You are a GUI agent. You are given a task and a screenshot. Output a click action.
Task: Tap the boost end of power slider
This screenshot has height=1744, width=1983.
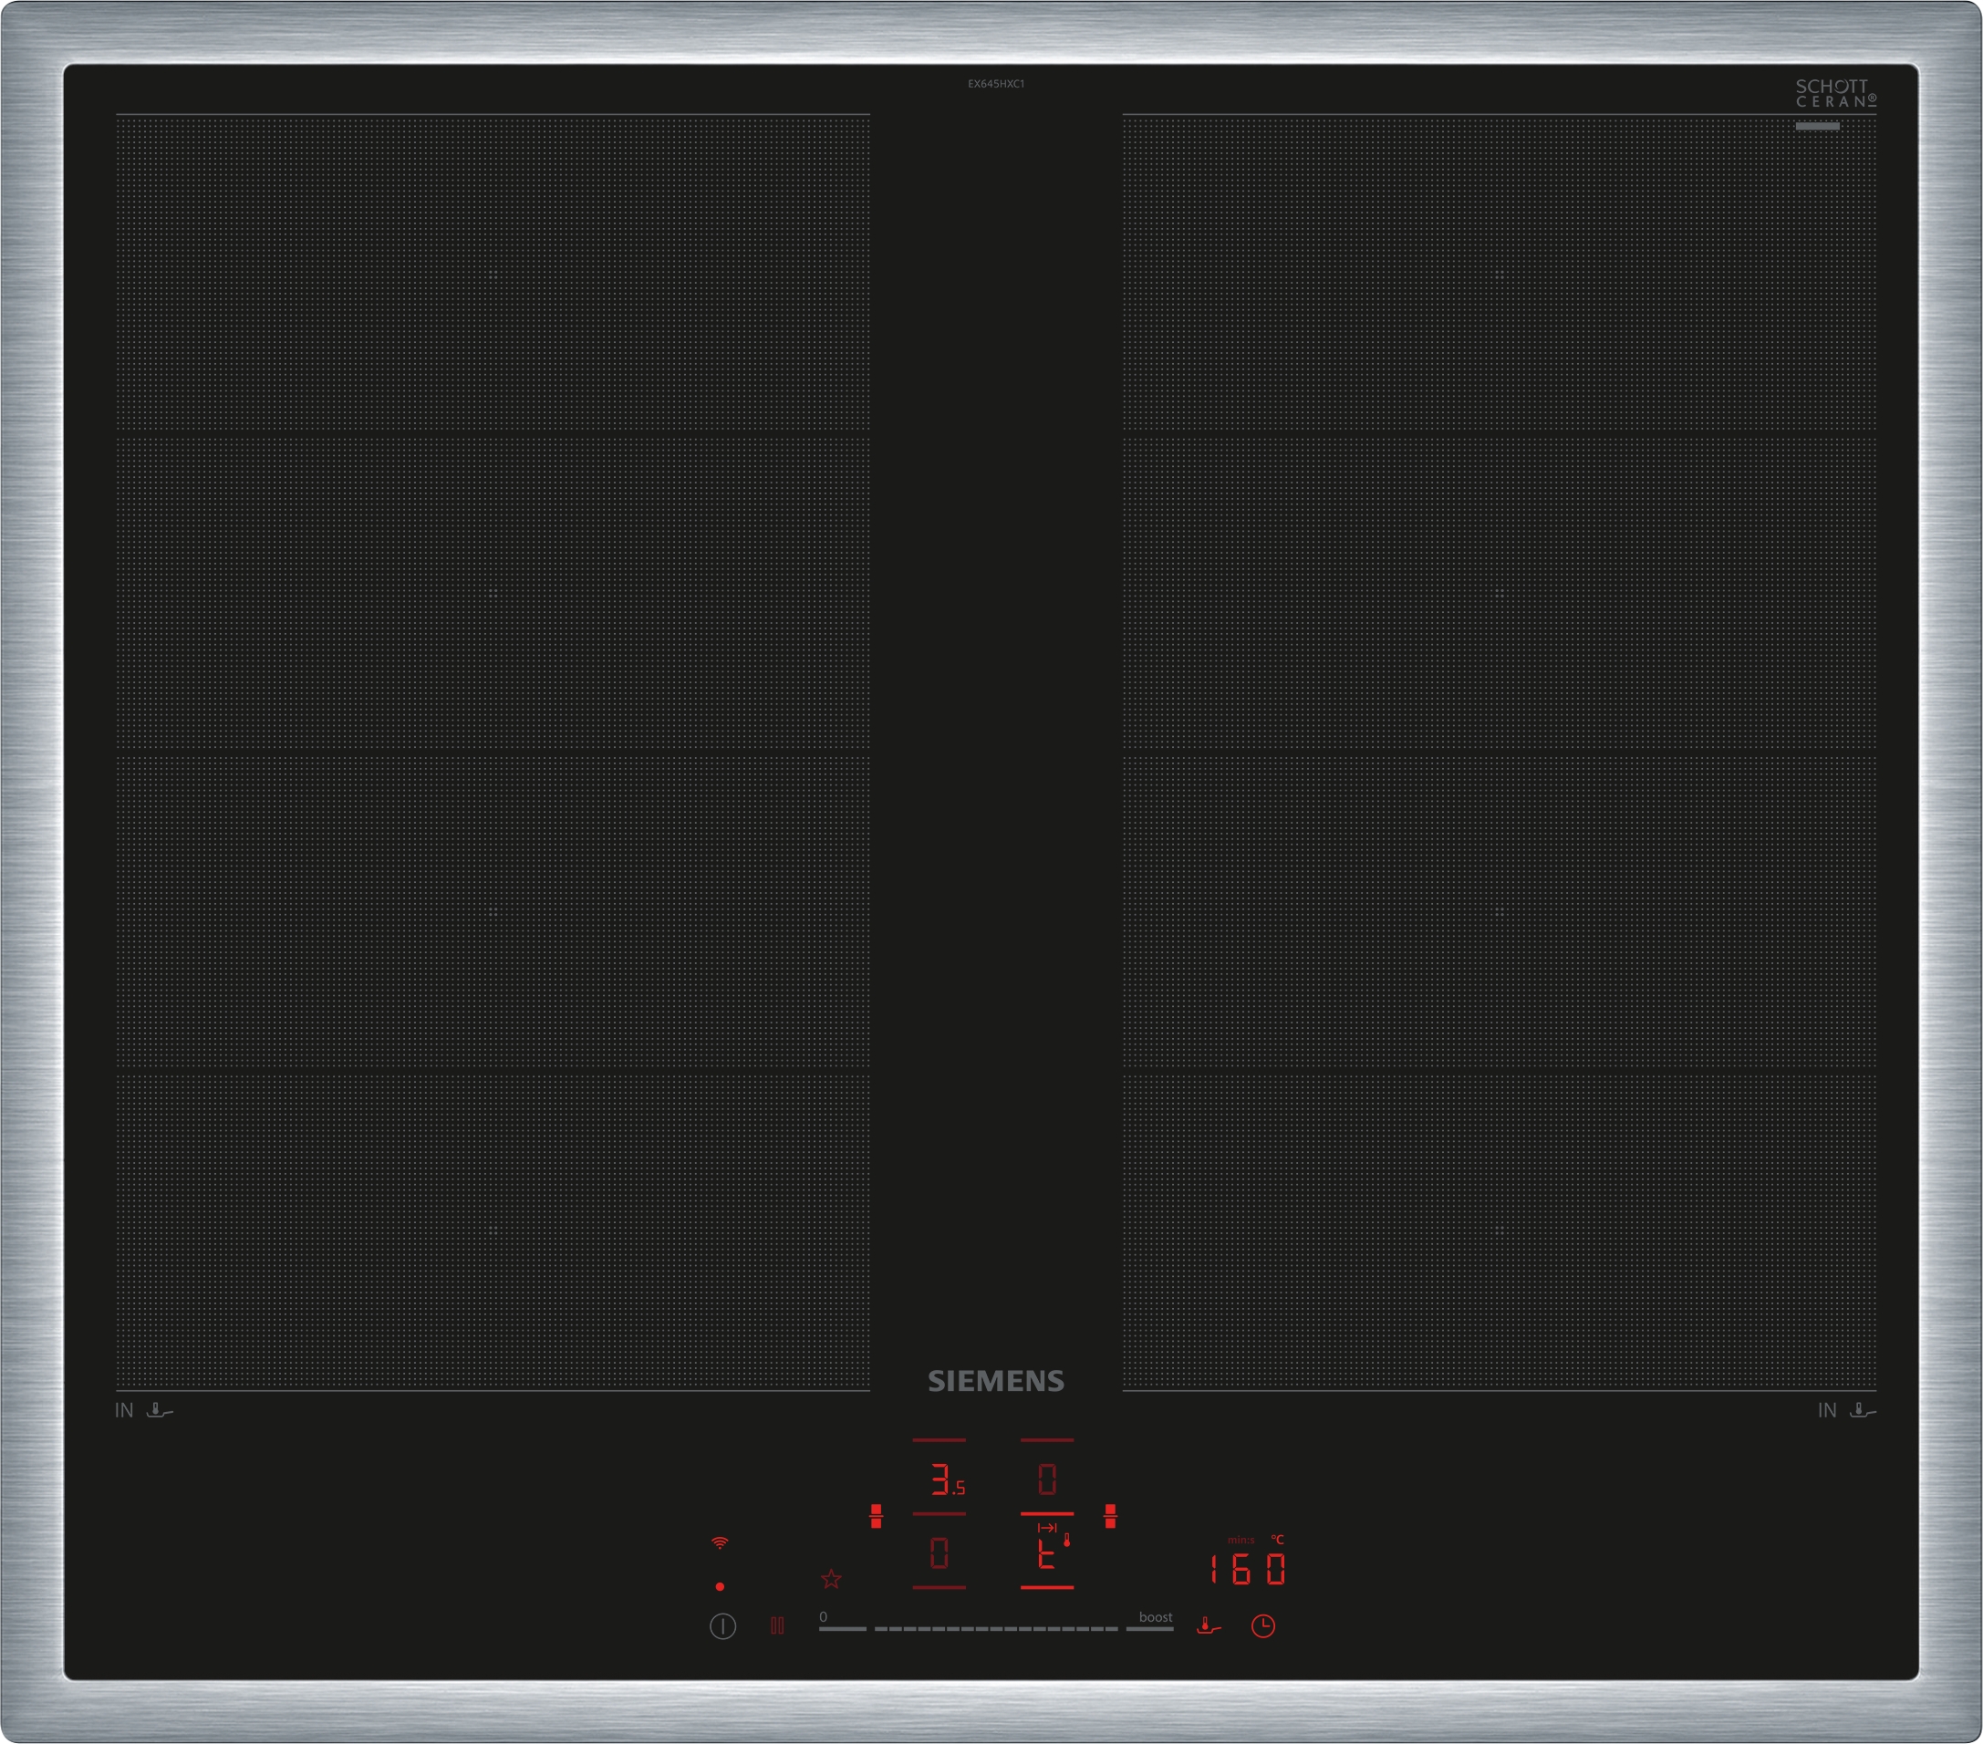tap(1150, 1628)
